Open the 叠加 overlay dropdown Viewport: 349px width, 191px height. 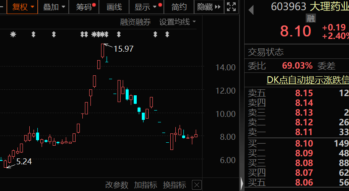[53, 7]
